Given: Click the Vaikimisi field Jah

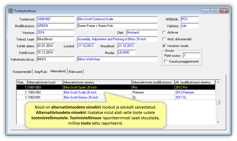Looking at the screenshot, I should (x=190, y=26).
